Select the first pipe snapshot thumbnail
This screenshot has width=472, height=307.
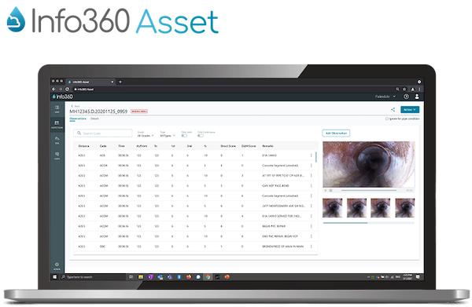[x=332, y=207]
